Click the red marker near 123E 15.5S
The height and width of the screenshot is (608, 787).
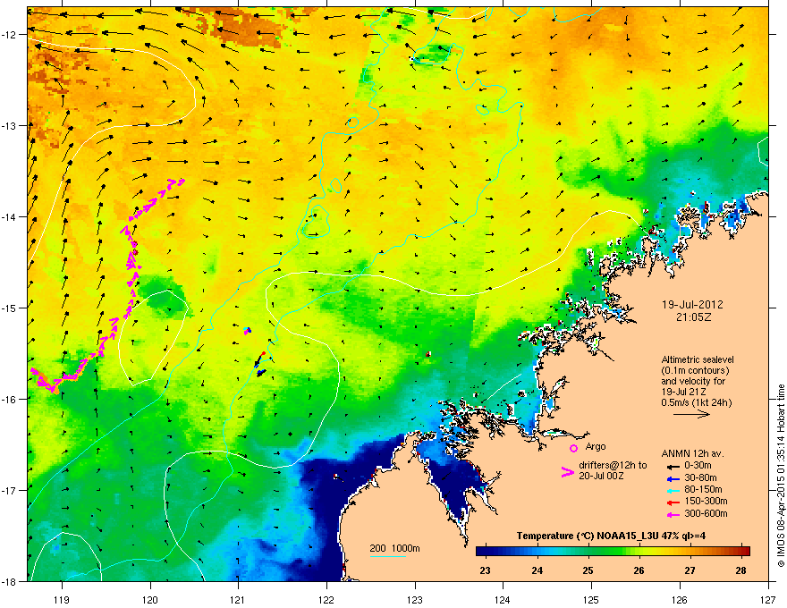click(428, 354)
